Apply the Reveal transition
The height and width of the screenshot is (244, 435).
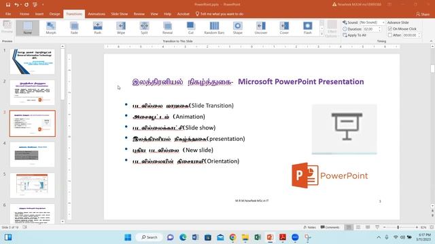tap(168, 28)
